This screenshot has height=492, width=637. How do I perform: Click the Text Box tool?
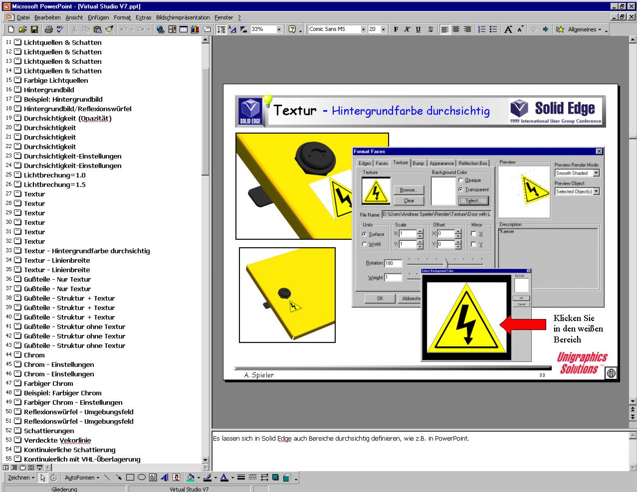[153, 478]
